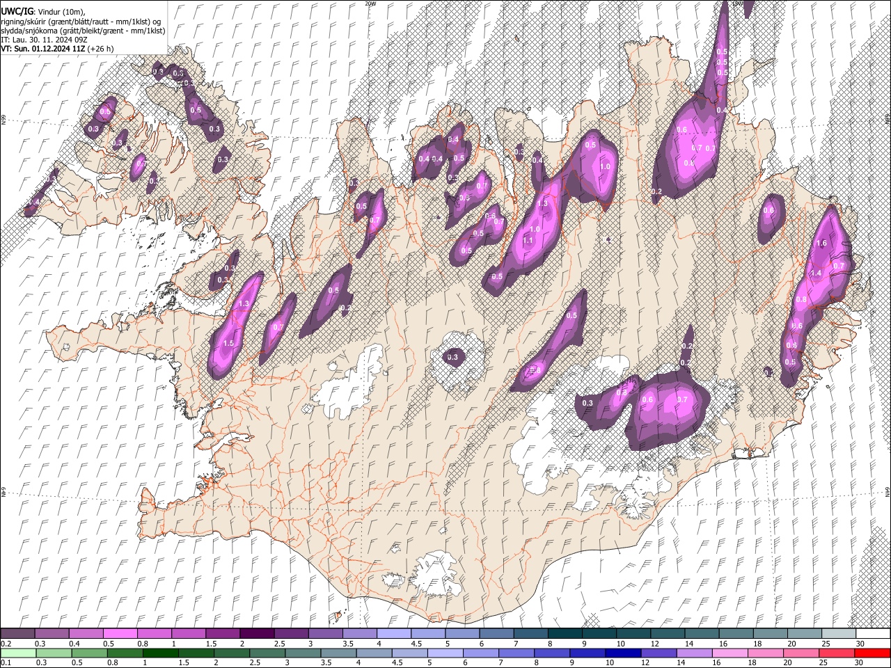Image resolution: width=891 pixels, height=668 pixels.
Task: Pick the 18–20 gray-teal snow legend swatch
Action: (x=770, y=633)
